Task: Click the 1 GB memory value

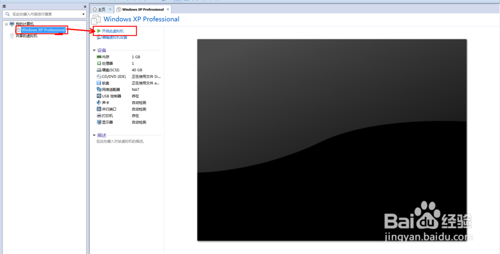Action: point(136,57)
